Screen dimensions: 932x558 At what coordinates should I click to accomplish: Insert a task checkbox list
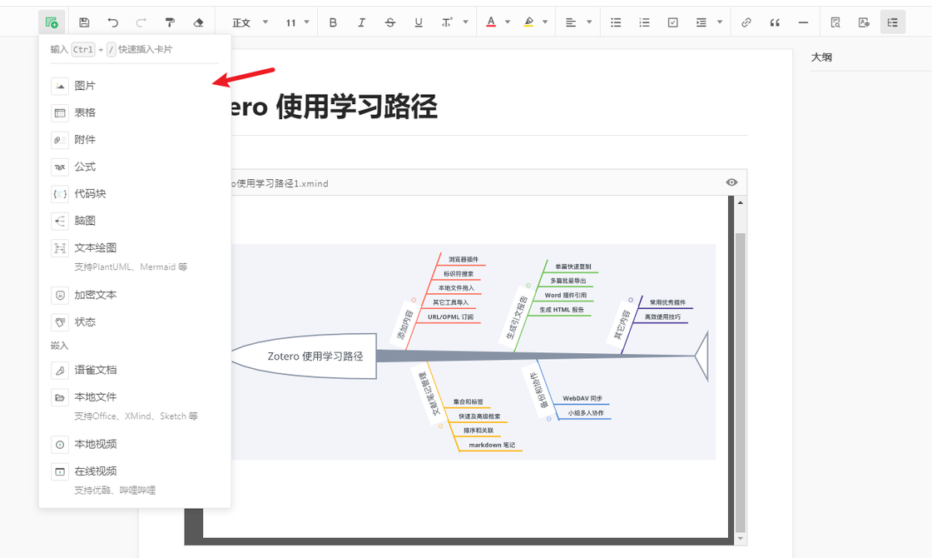(673, 22)
